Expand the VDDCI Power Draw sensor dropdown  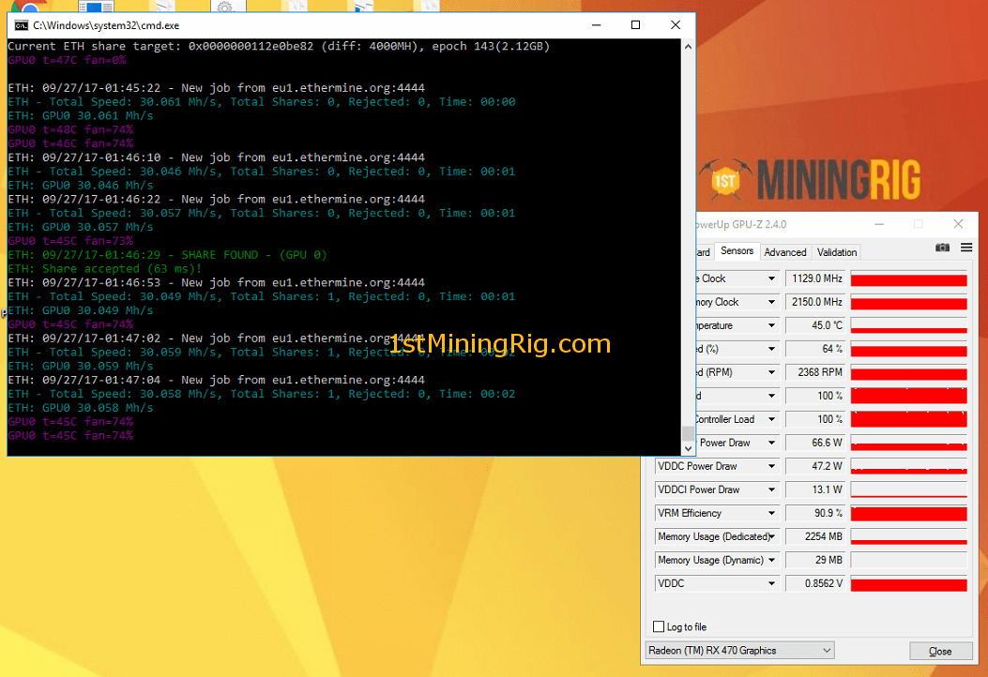771,489
